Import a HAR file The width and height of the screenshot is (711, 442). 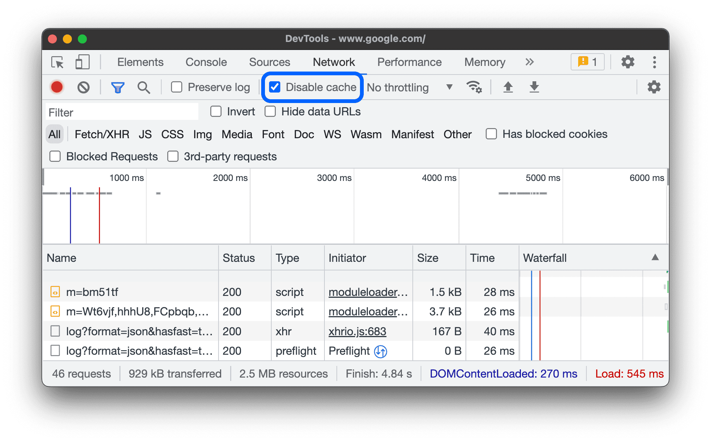[508, 87]
